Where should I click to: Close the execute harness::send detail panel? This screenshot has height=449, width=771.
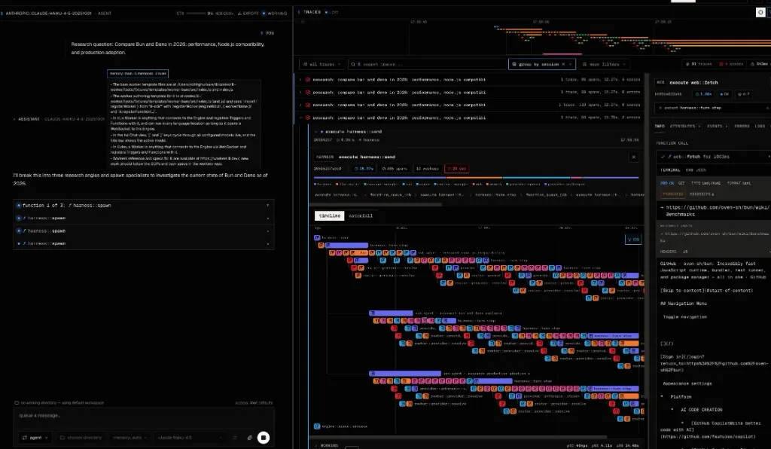(x=634, y=157)
